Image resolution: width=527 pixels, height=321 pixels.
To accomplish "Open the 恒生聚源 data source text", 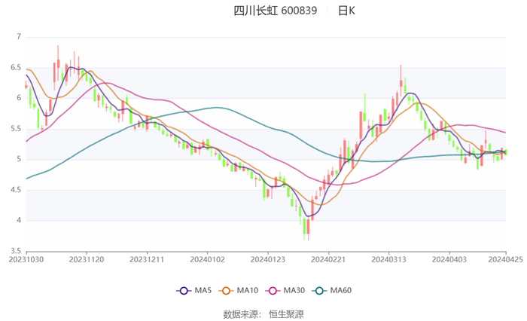I will (286, 313).
